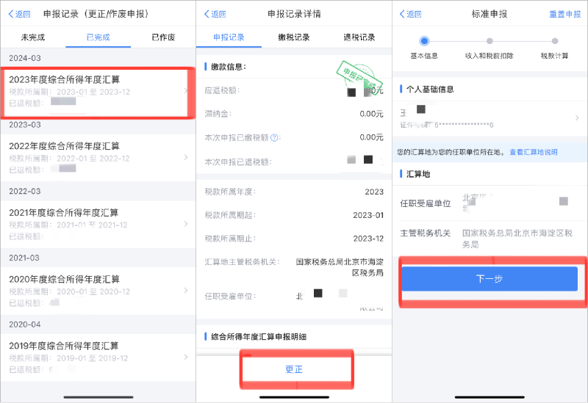Click help icon beside 本次申报已缴税额

[275, 138]
